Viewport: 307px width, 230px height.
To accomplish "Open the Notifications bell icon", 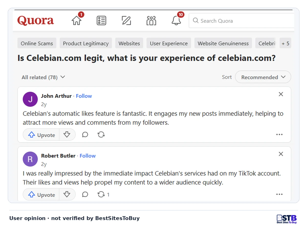I will (x=176, y=20).
